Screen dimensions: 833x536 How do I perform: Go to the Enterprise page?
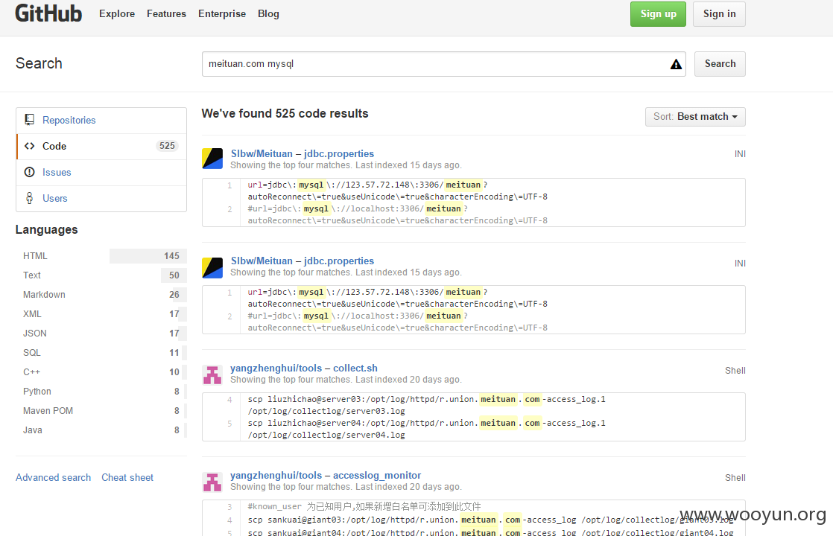coord(222,14)
